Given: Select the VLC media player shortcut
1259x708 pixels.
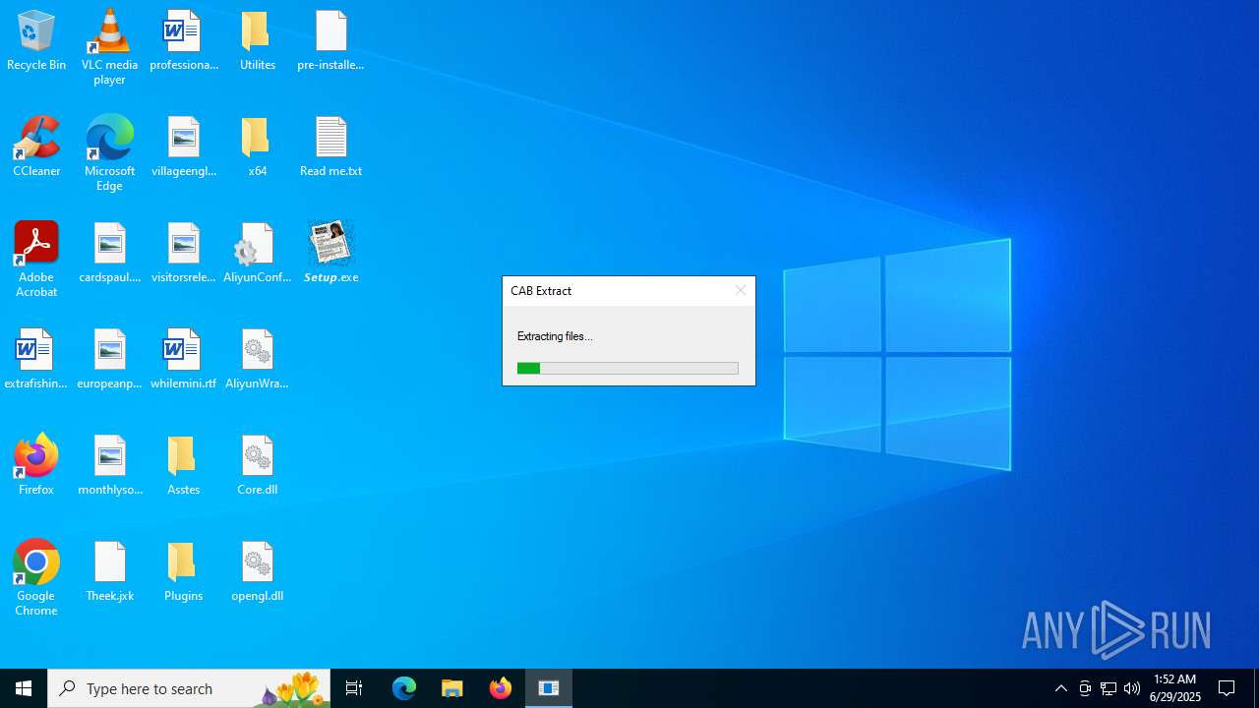Looking at the screenshot, I should coord(109,47).
